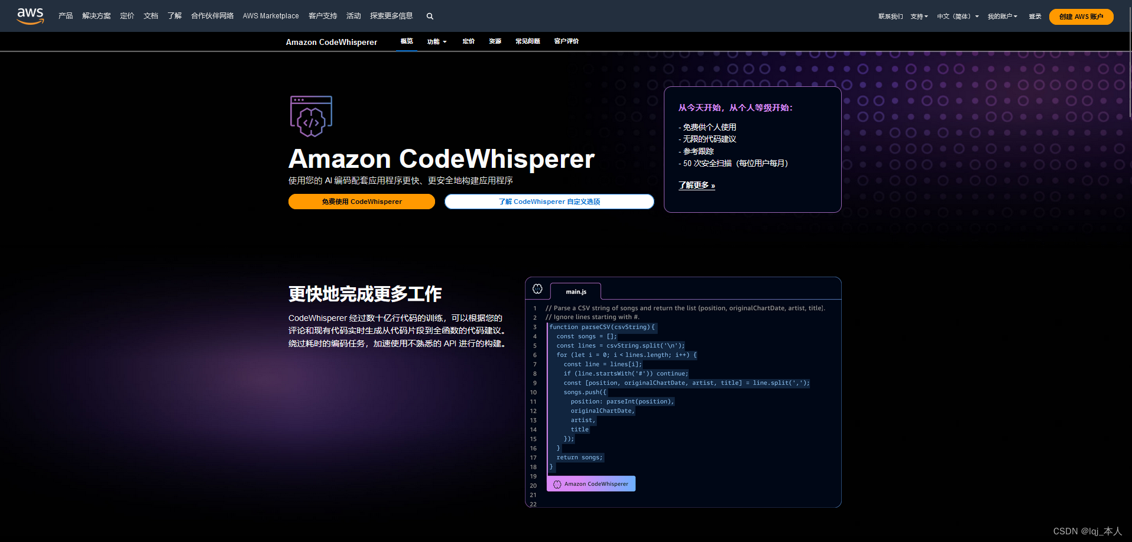Open the top-bar 定价 menu
Image resolution: width=1132 pixels, height=542 pixels.
pos(127,16)
